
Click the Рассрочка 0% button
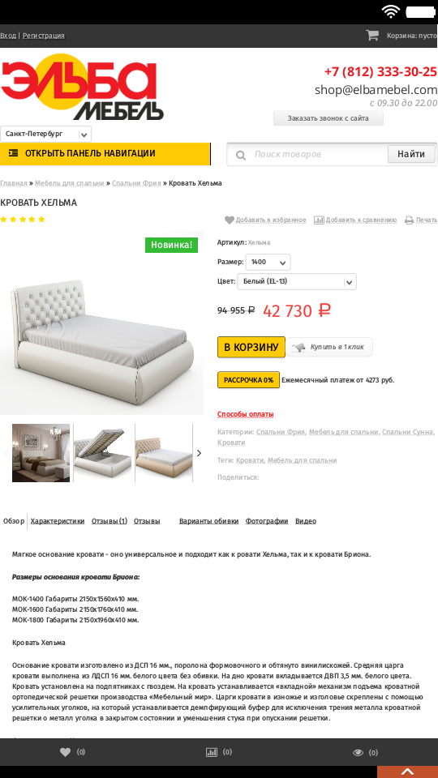point(248,380)
